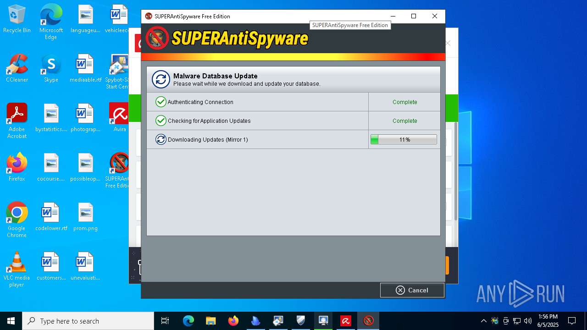Click the 'Malware Database Update' heading
This screenshot has width=587, height=330.
(x=215, y=76)
